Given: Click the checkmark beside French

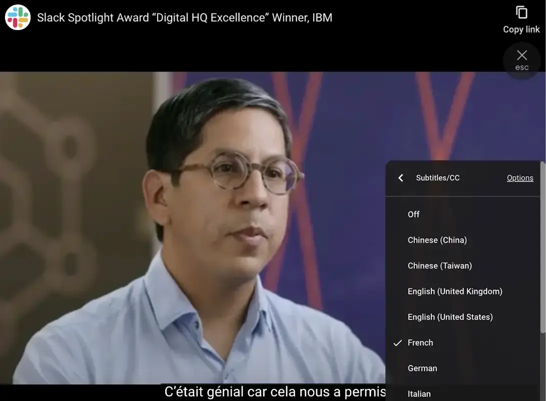Looking at the screenshot, I should click(398, 343).
